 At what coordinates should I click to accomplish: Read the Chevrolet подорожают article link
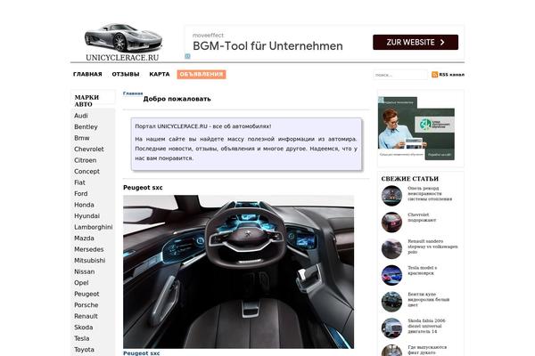(x=422, y=217)
